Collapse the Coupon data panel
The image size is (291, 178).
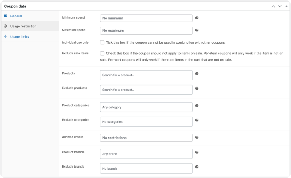[285, 6]
